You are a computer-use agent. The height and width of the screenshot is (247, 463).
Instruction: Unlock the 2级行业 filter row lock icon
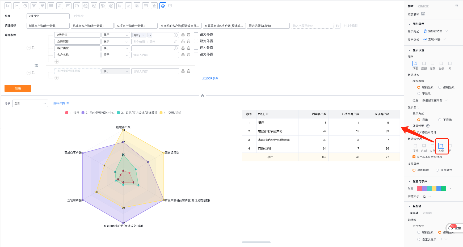tap(183, 35)
